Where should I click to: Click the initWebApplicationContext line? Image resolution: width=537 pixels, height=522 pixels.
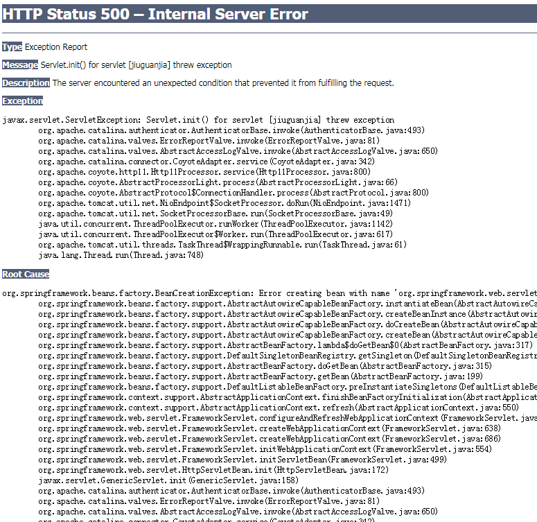[265, 449]
